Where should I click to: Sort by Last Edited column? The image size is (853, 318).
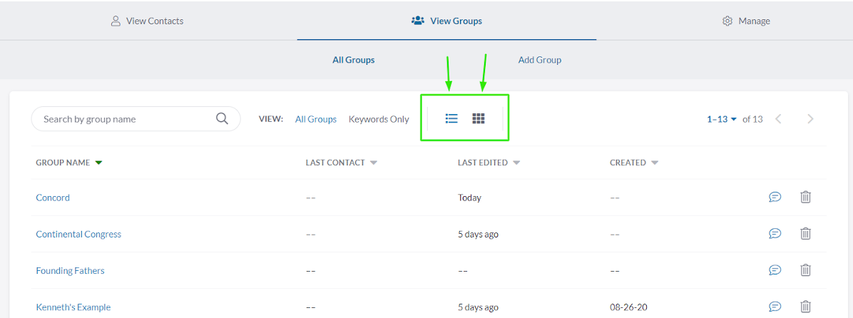pyautogui.click(x=489, y=163)
